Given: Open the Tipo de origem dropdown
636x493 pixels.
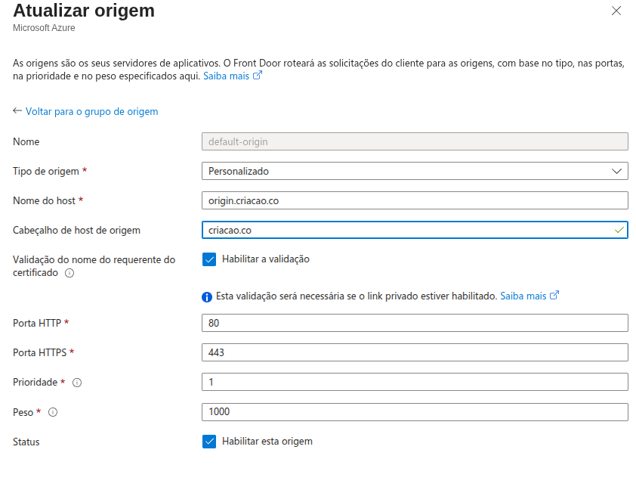Looking at the screenshot, I should click(415, 171).
